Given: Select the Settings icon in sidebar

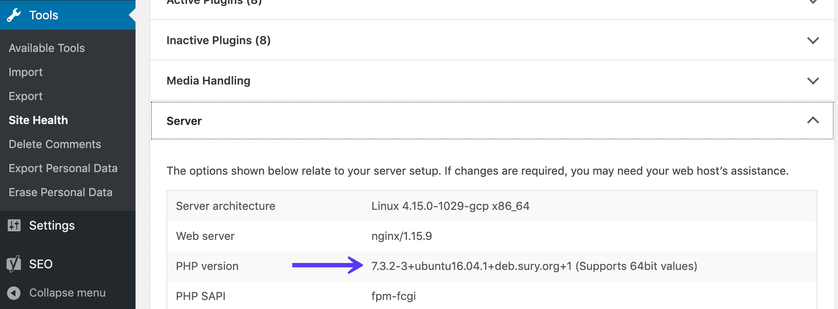Looking at the screenshot, I should (14, 225).
